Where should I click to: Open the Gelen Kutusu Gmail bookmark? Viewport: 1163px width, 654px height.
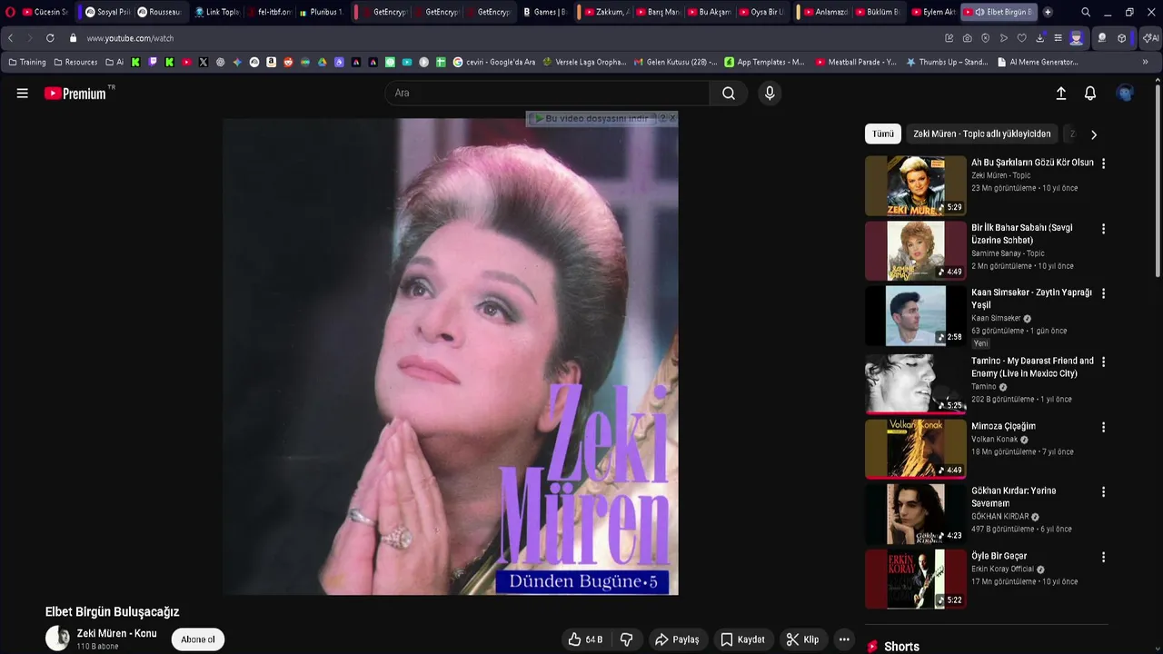[x=675, y=62]
